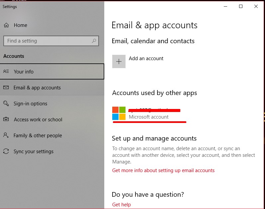This screenshot has height=209, width=265.
Task: Select the Microsoft account entry text
Action: coord(149,117)
